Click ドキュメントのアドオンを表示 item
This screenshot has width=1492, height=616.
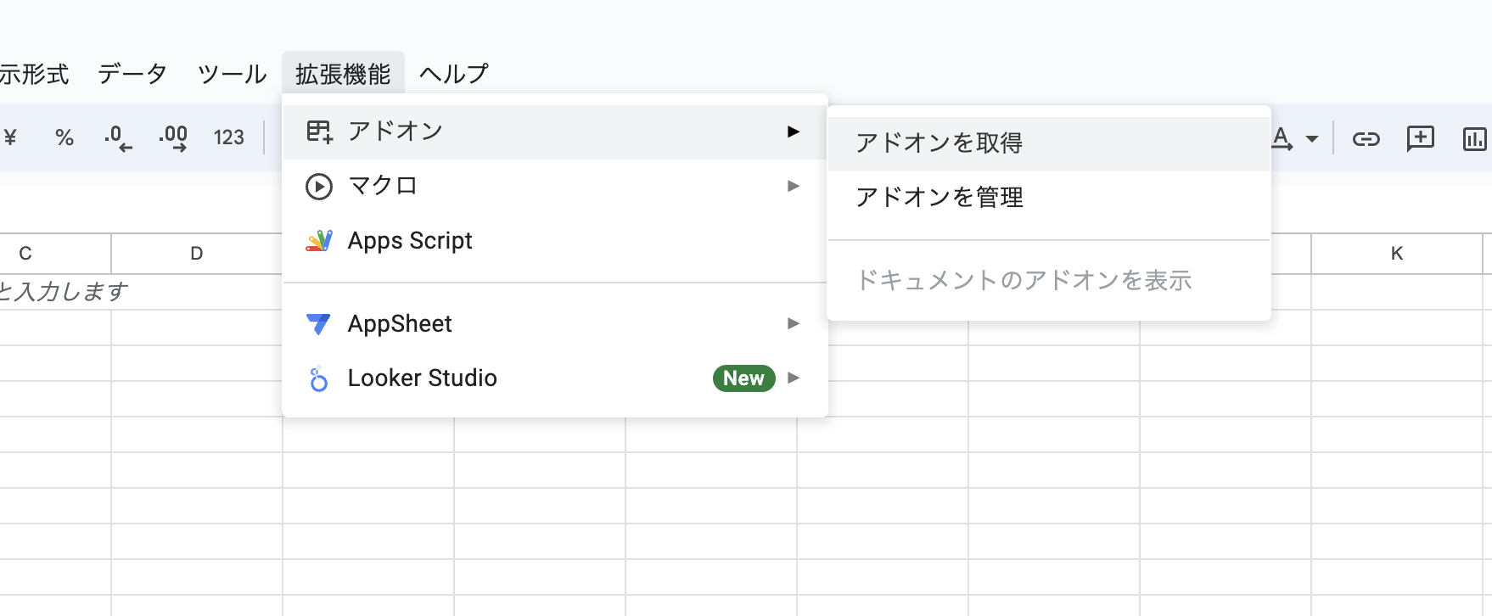tap(1049, 281)
